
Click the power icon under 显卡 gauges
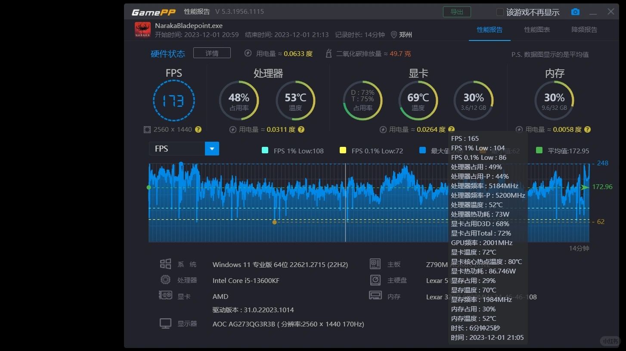click(x=383, y=129)
